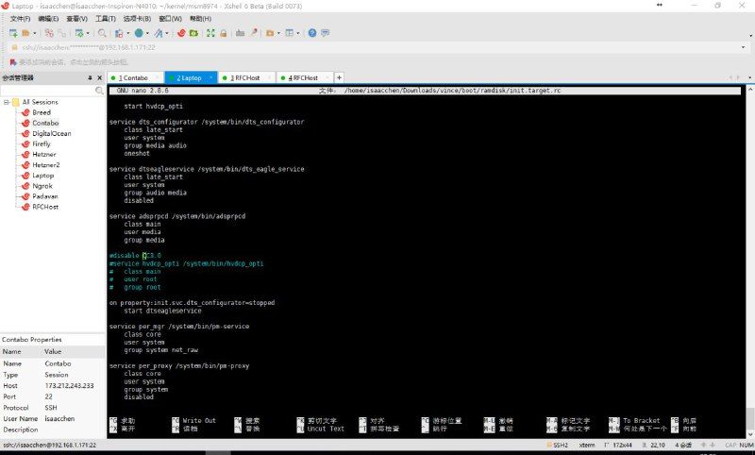Click the search magnifier in session manager

point(99,91)
